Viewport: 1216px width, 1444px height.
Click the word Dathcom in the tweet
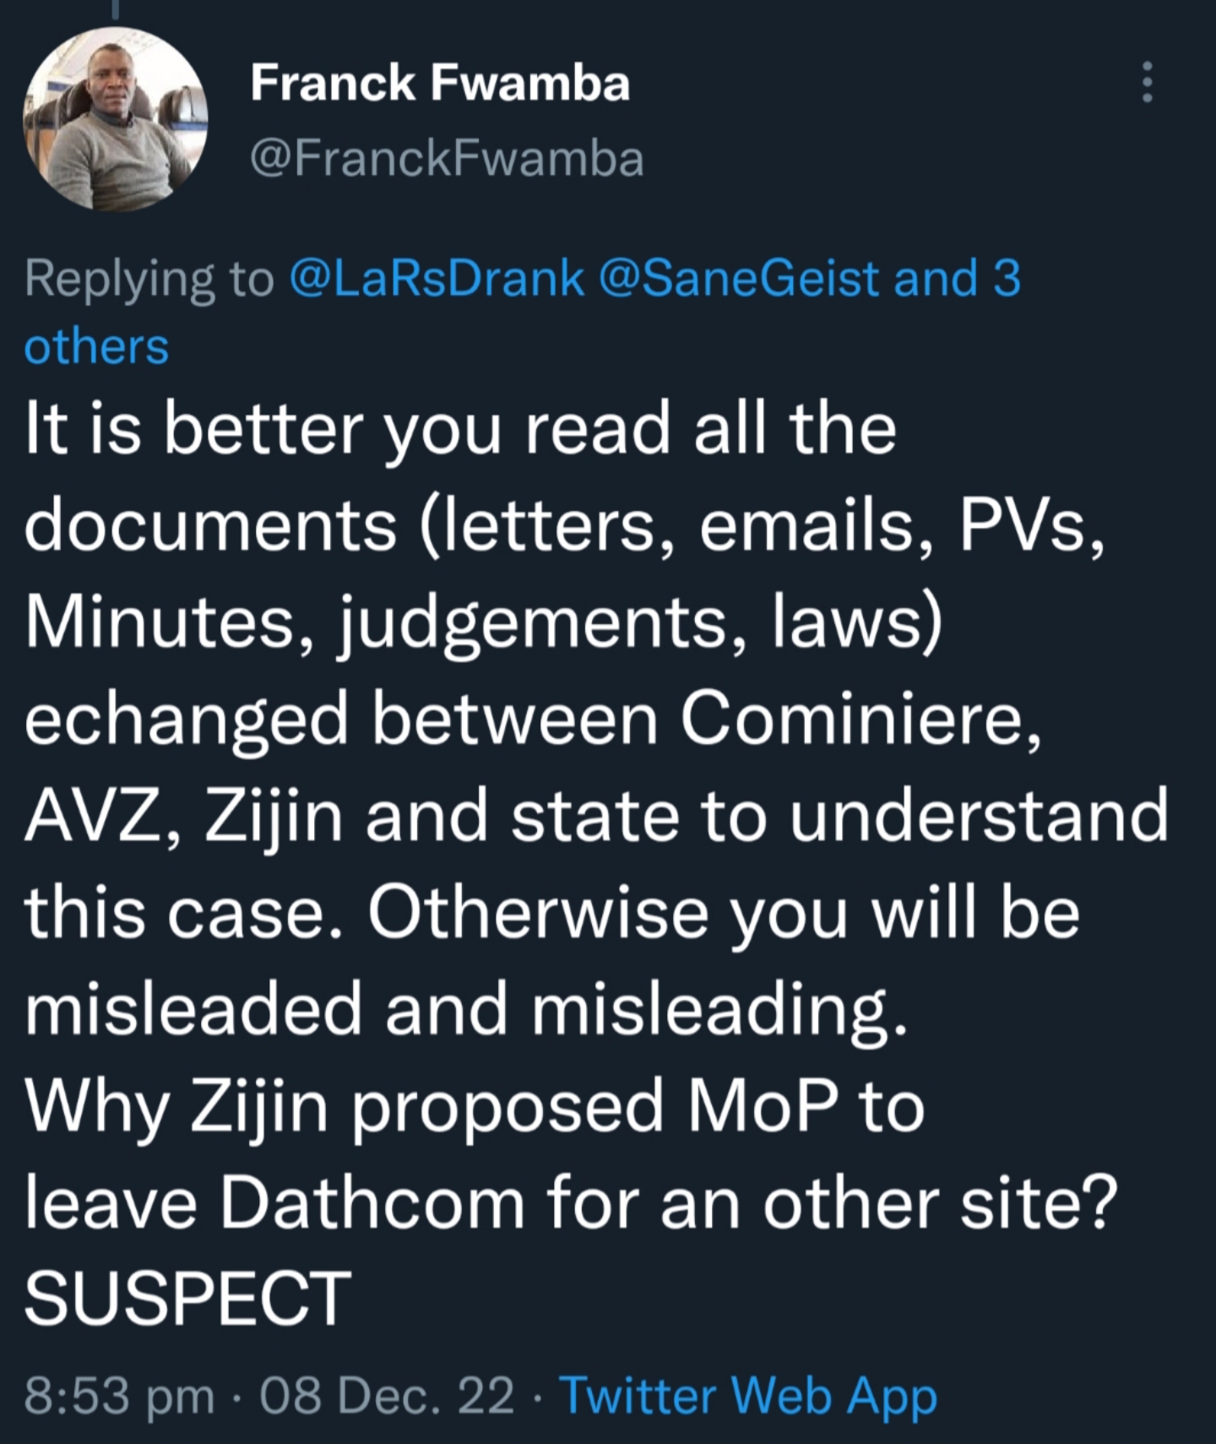373,1202
